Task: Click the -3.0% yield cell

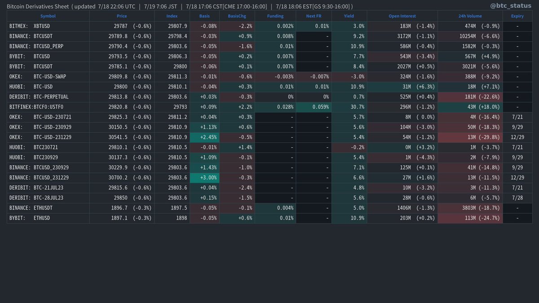Action: (x=349, y=77)
